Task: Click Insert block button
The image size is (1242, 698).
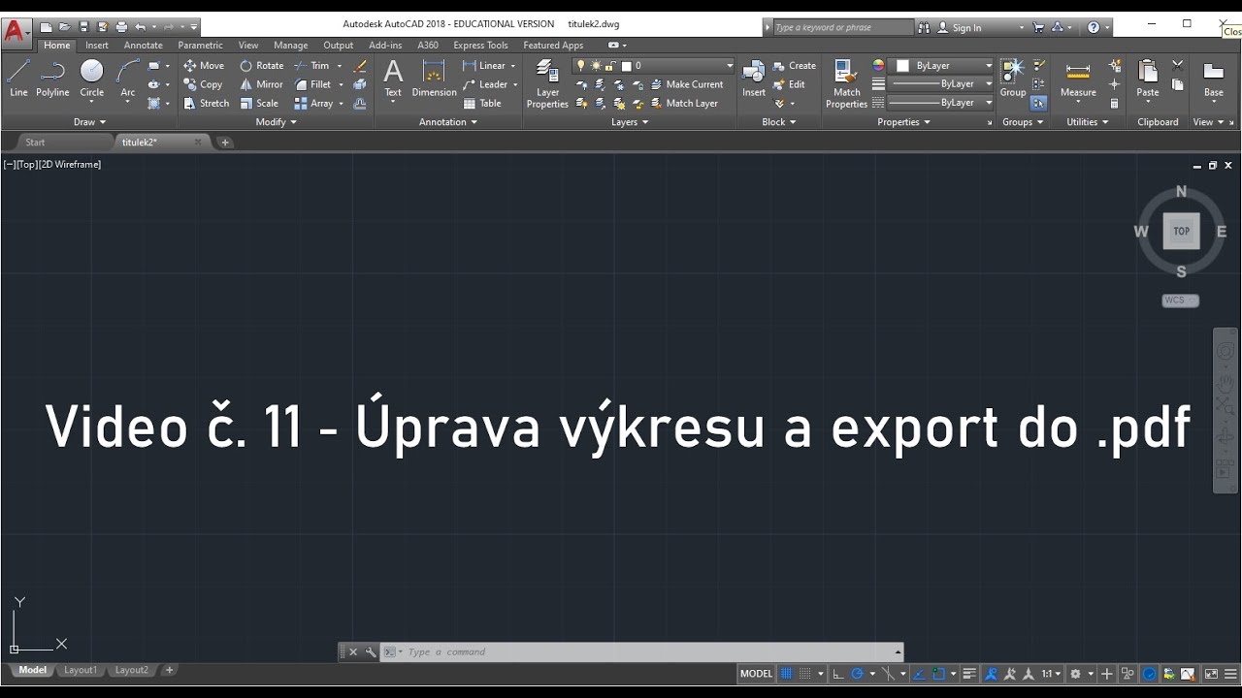Action: tap(754, 79)
